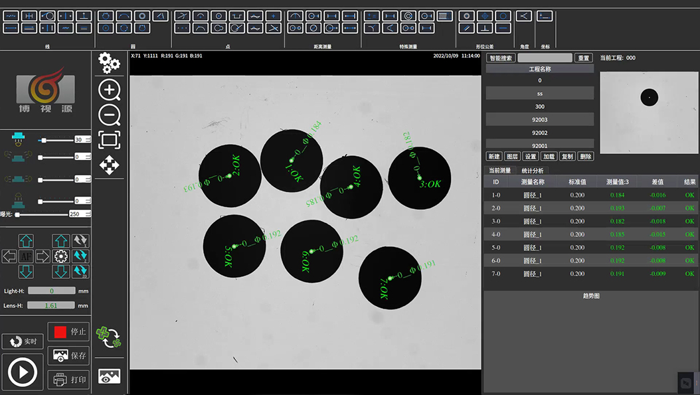The height and width of the screenshot is (395, 700).
Task: Select the three dots point tool
Action: click(x=182, y=28)
